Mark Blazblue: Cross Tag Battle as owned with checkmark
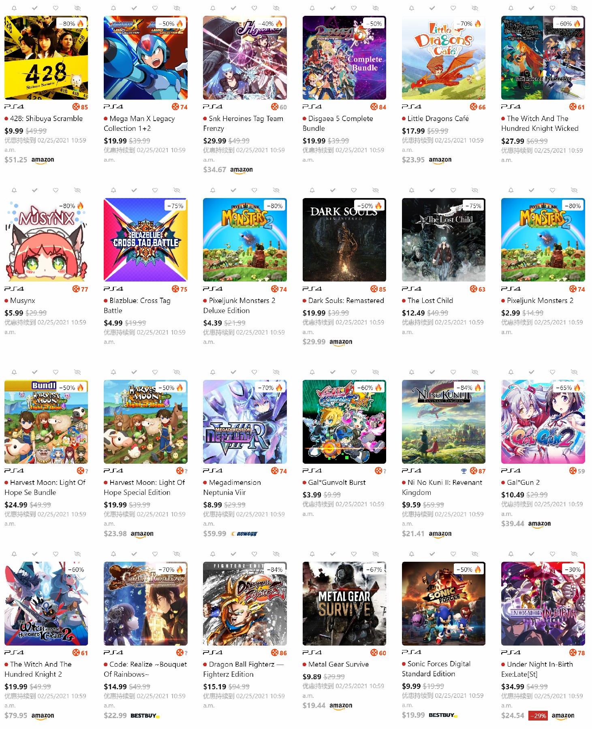The height and width of the screenshot is (729, 592). [134, 190]
